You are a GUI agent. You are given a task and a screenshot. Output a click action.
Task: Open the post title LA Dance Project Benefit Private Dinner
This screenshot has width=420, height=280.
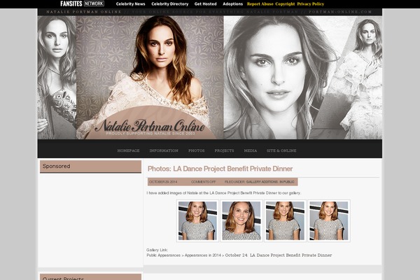pos(220,169)
